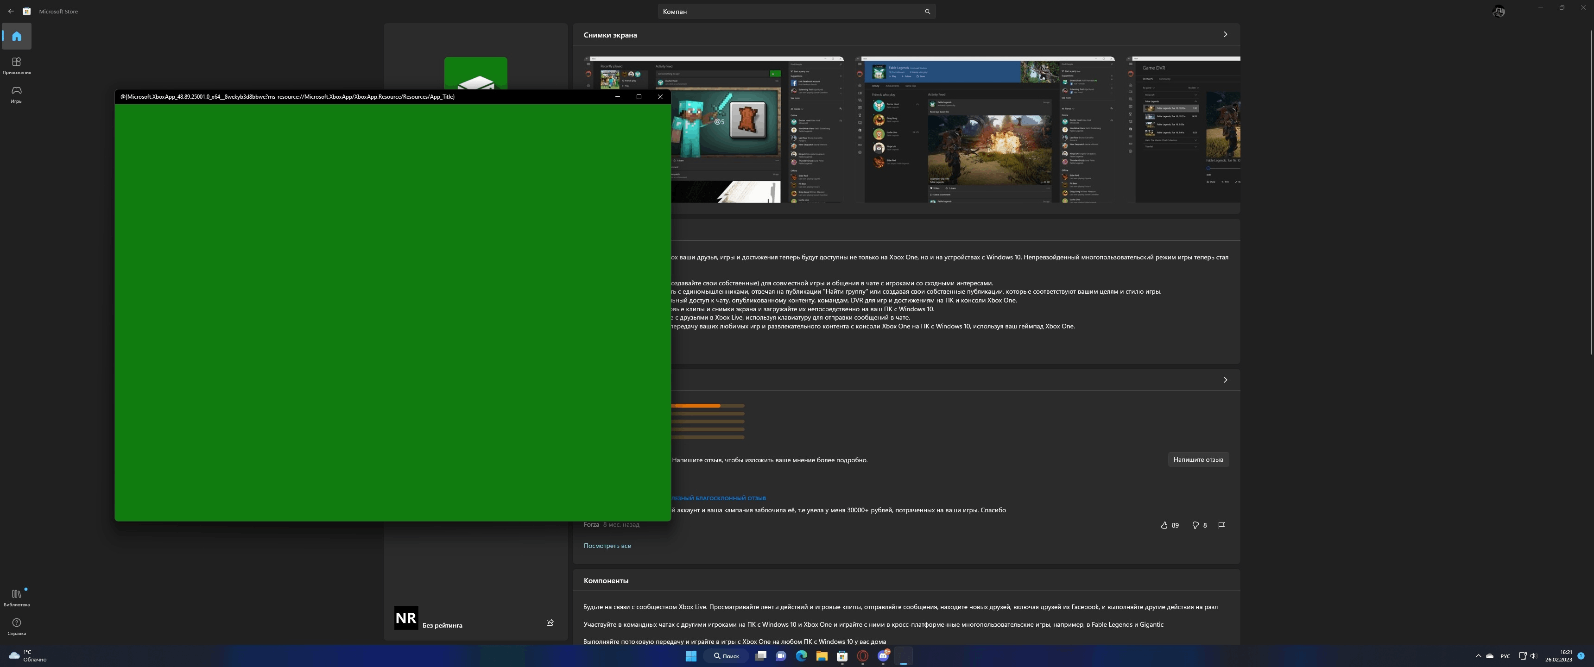Open the Game DVR screenshot thumbnail

(1183, 129)
